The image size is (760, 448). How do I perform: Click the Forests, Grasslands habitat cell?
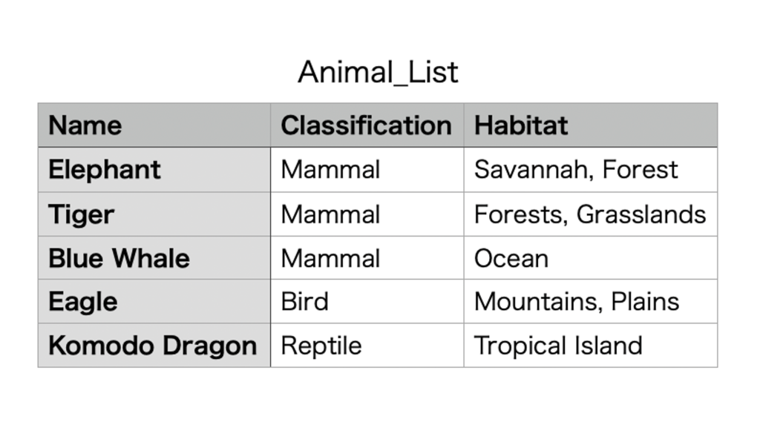(590, 214)
